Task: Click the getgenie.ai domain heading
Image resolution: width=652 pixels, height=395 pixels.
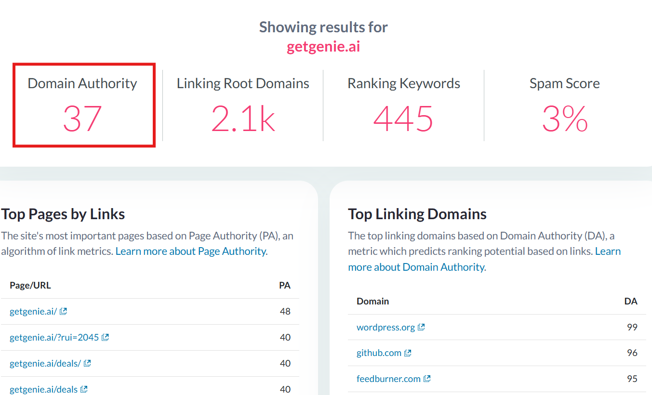Action: [323, 47]
